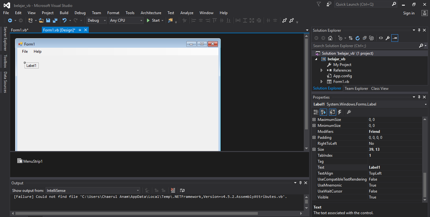This screenshot has width=430, height=217.
Task: Open the Format menu
Action: (x=113, y=13)
